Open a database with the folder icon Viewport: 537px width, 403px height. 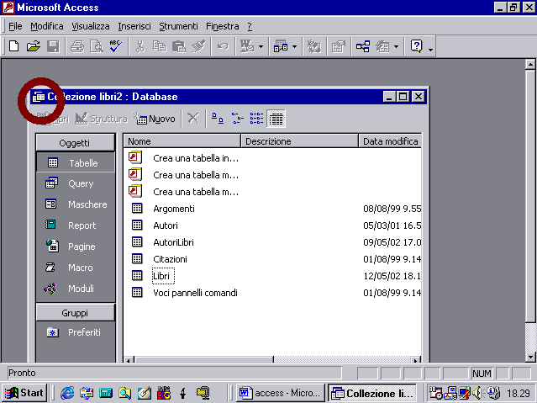pos(34,46)
